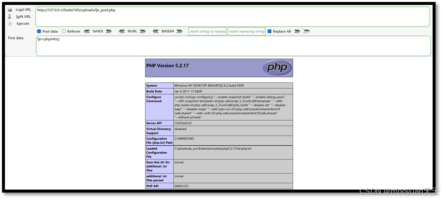Image resolution: width=442 pixels, height=199 pixels.
Task: Click the 'Configuration File (php.ini) Path' label
Action: (x=159, y=141)
